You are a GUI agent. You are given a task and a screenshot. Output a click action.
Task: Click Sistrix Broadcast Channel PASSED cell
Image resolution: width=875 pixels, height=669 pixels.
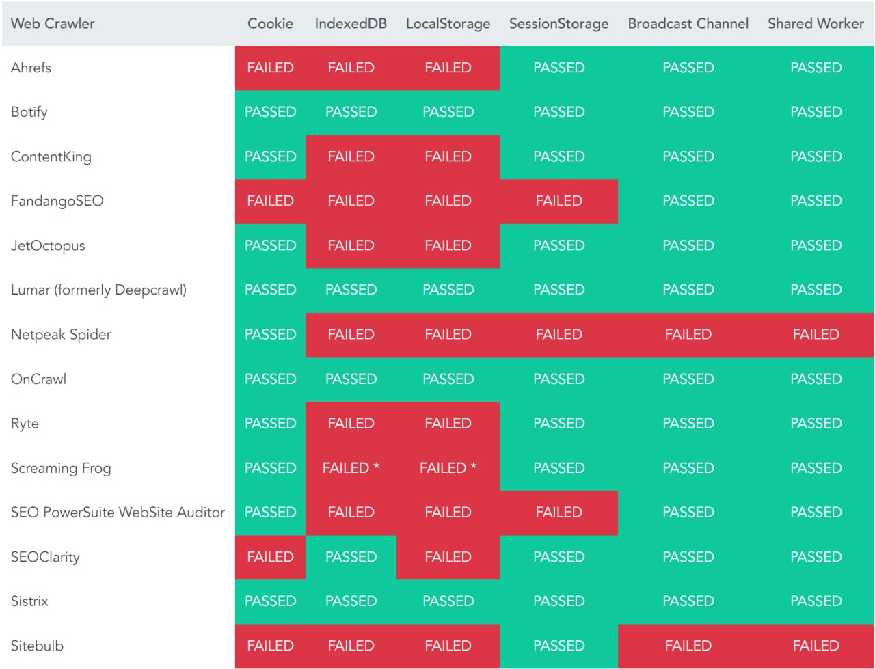tap(688, 601)
